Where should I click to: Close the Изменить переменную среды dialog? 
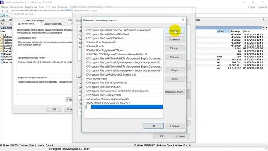183,20
